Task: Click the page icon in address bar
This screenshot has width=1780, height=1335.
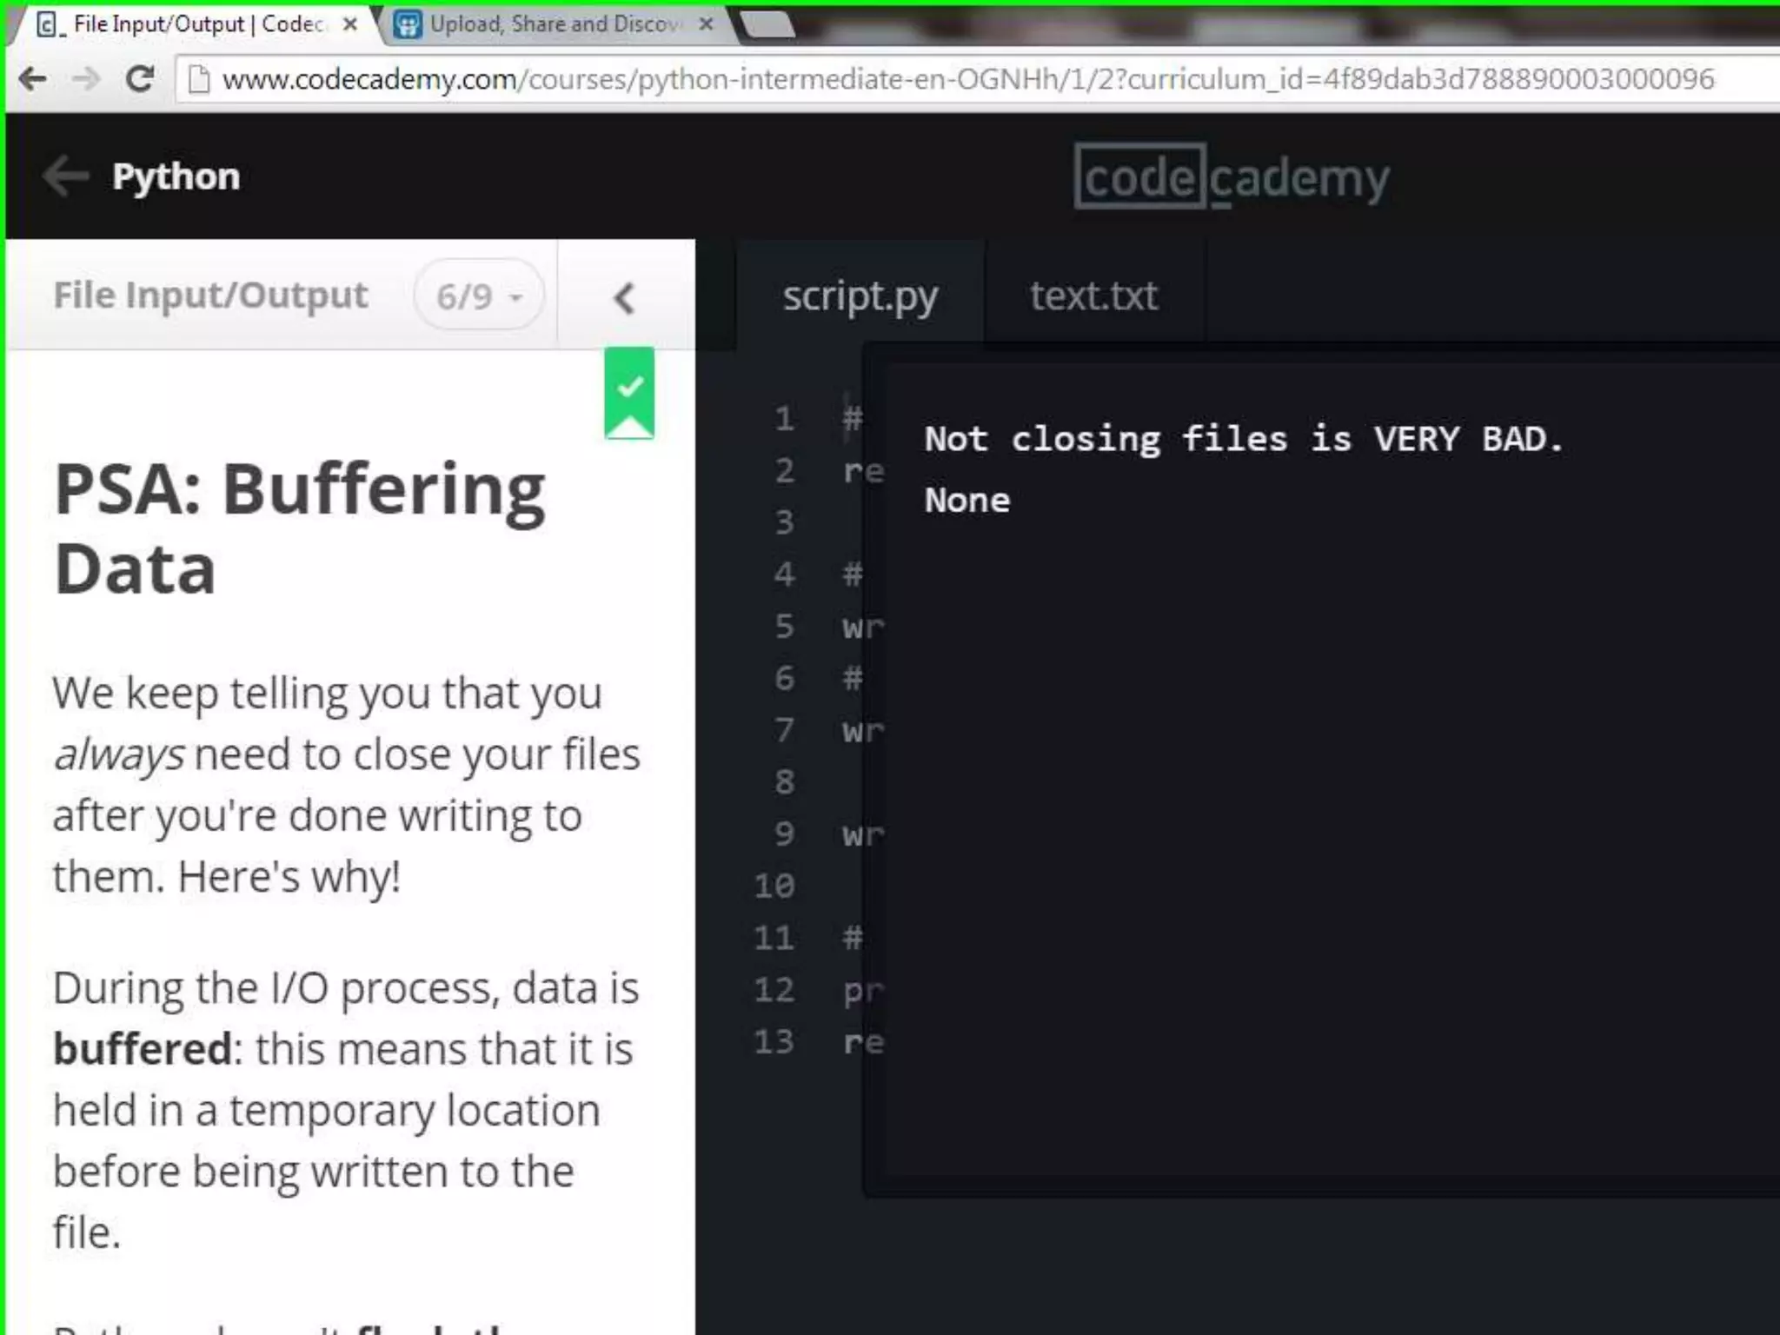Action: tap(199, 79)
